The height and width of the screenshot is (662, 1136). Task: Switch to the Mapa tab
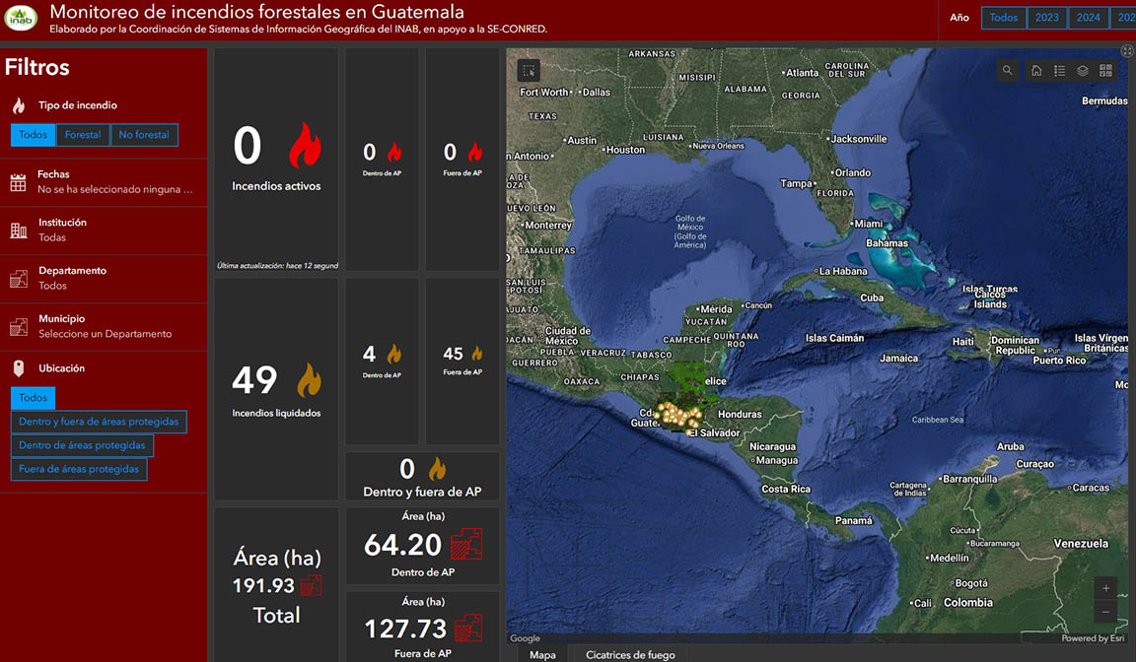tap(542, 654)
